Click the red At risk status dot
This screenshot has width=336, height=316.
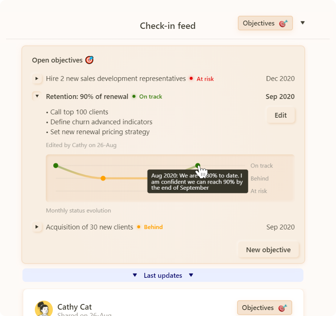point(191,79)
